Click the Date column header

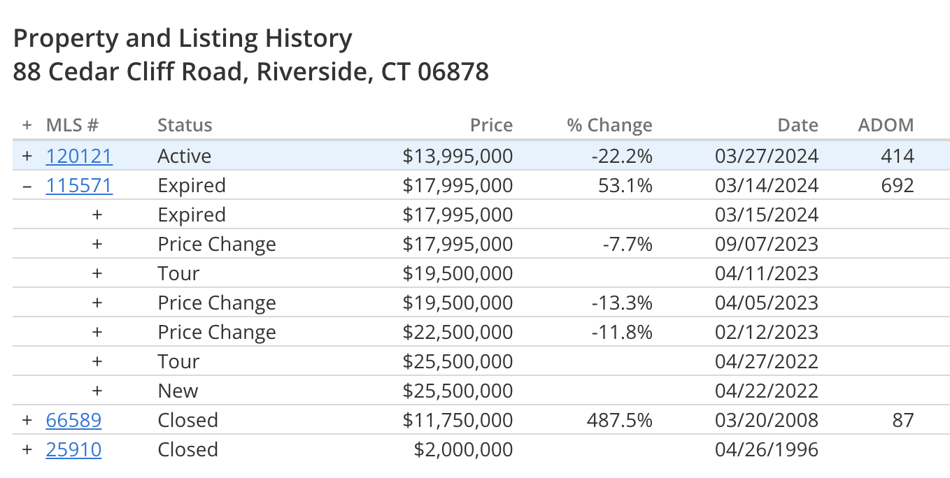pos(798,126)
